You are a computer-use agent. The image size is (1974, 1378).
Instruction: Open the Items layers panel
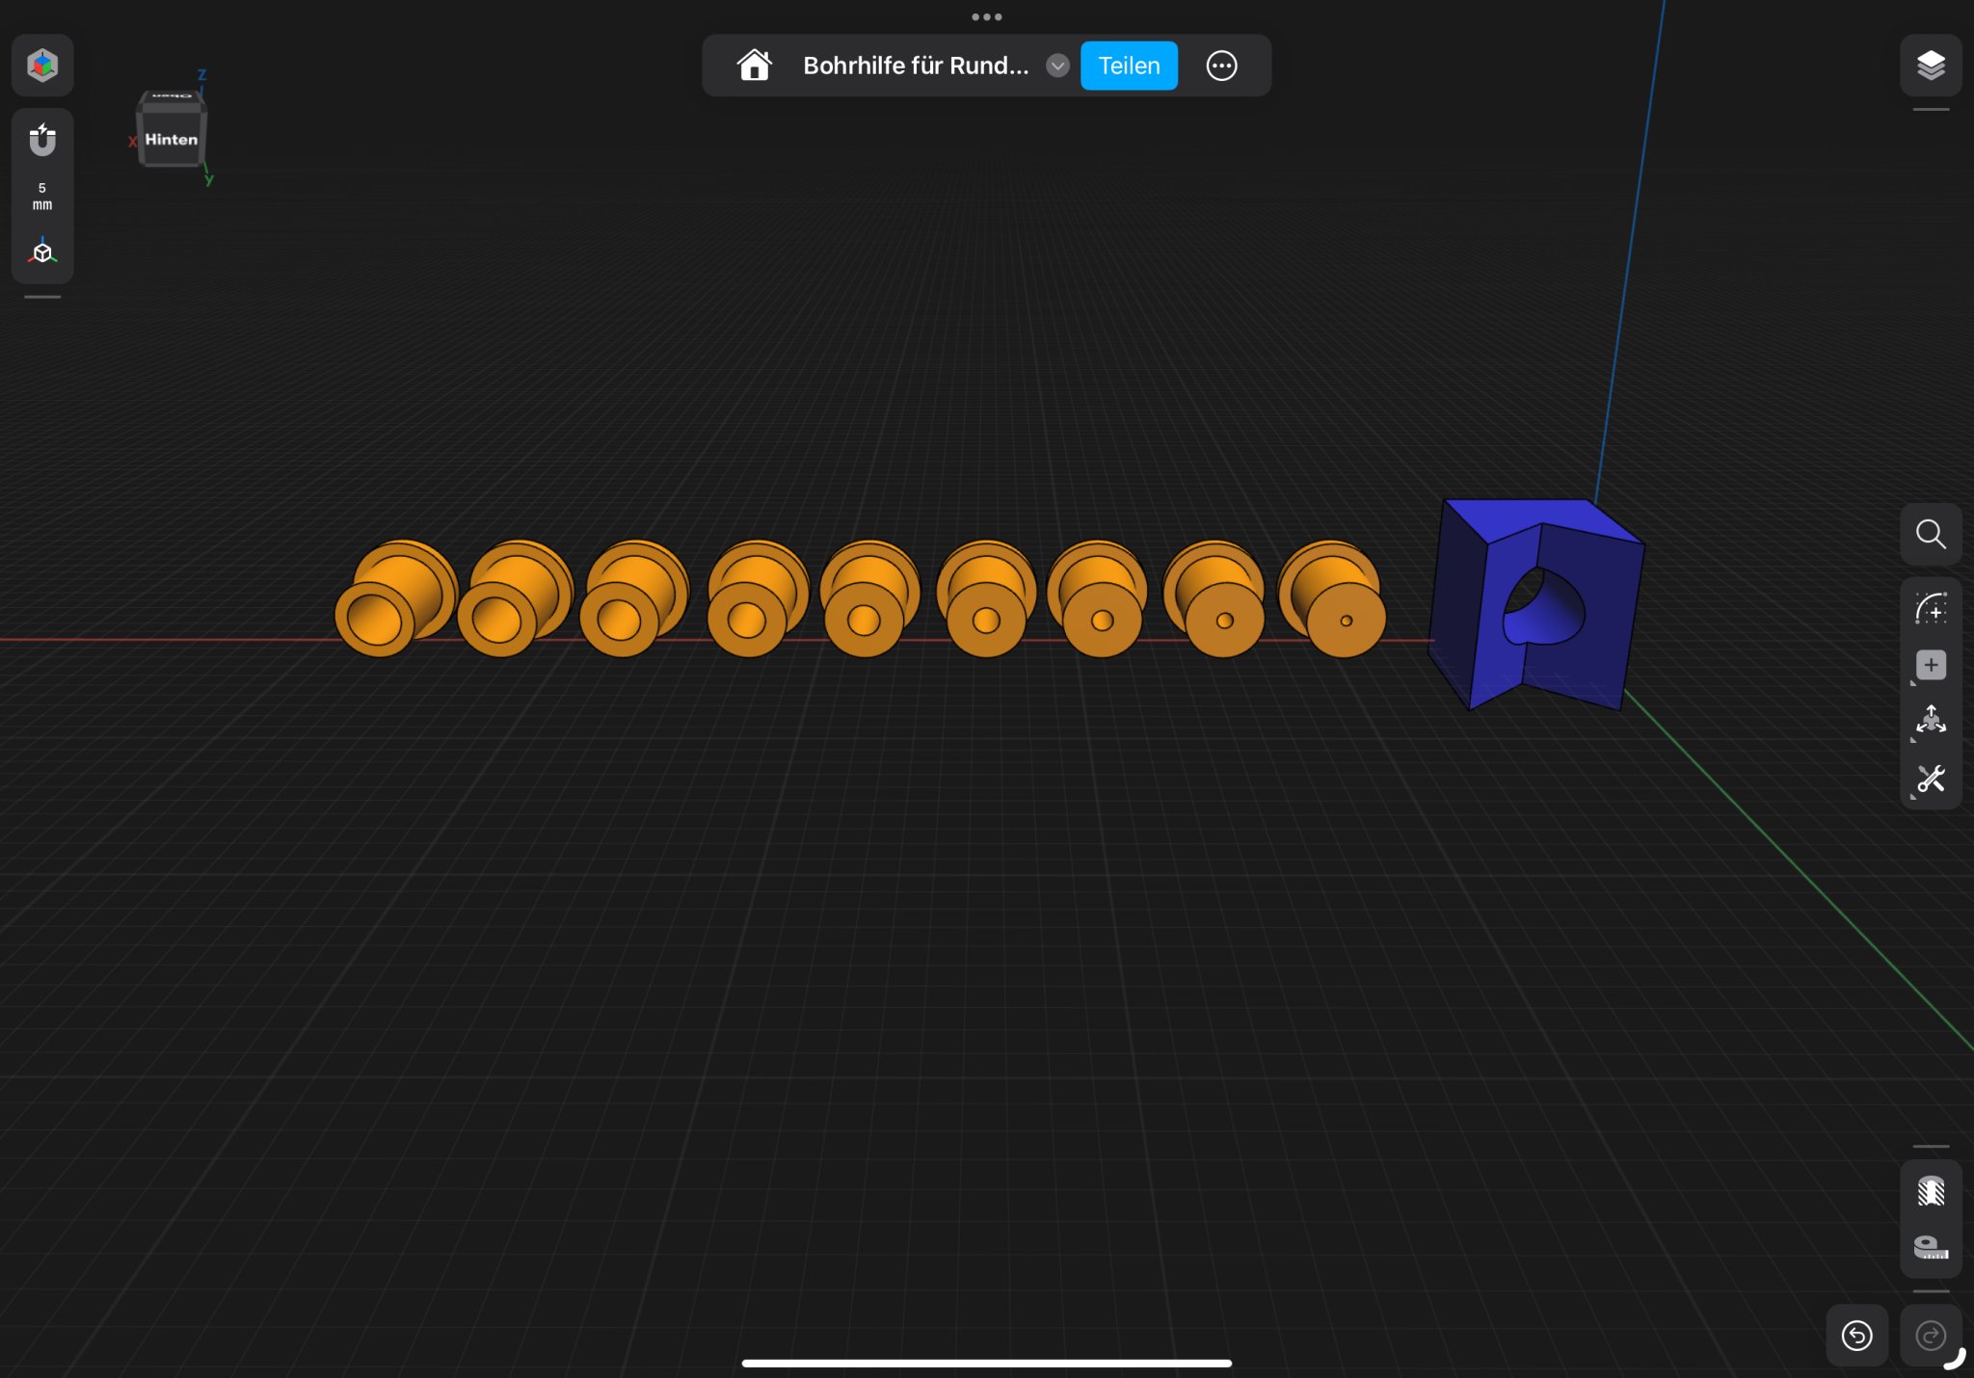1930,66
